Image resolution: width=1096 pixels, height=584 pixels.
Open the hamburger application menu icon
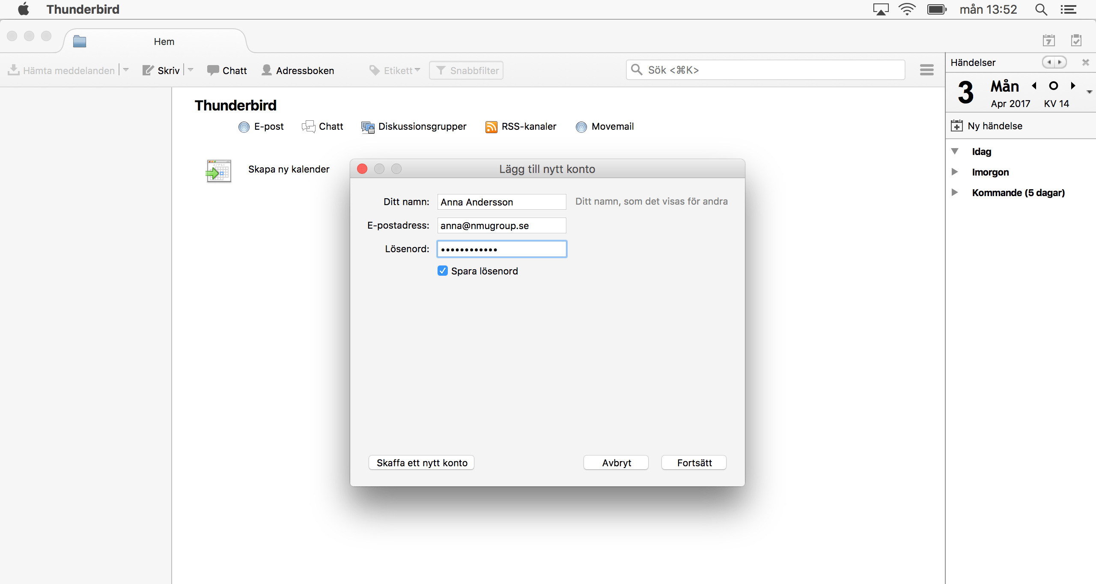click(x=926, y=70)
